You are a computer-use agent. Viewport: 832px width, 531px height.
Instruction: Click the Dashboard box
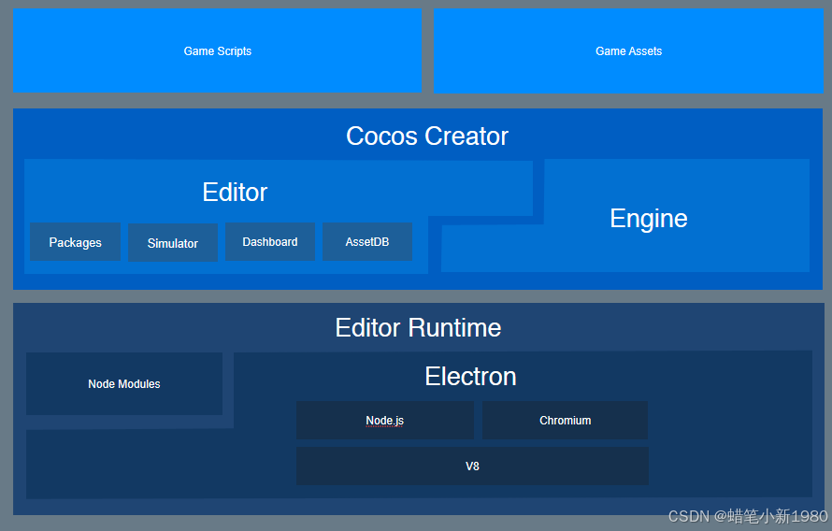point(270,241)
